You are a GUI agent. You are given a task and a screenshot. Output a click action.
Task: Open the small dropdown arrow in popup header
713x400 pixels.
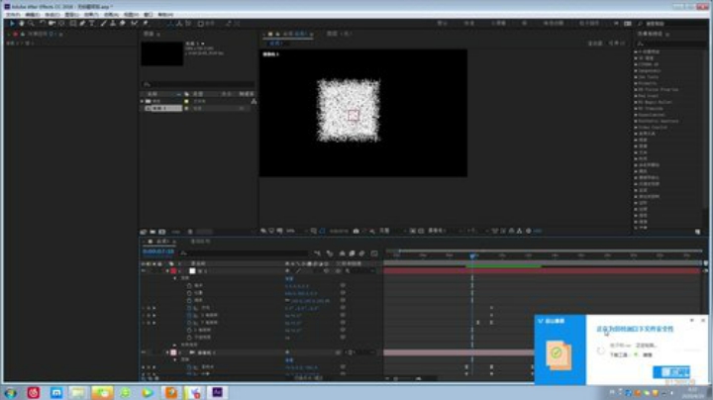pyautogui.click(x=691, y=321)
